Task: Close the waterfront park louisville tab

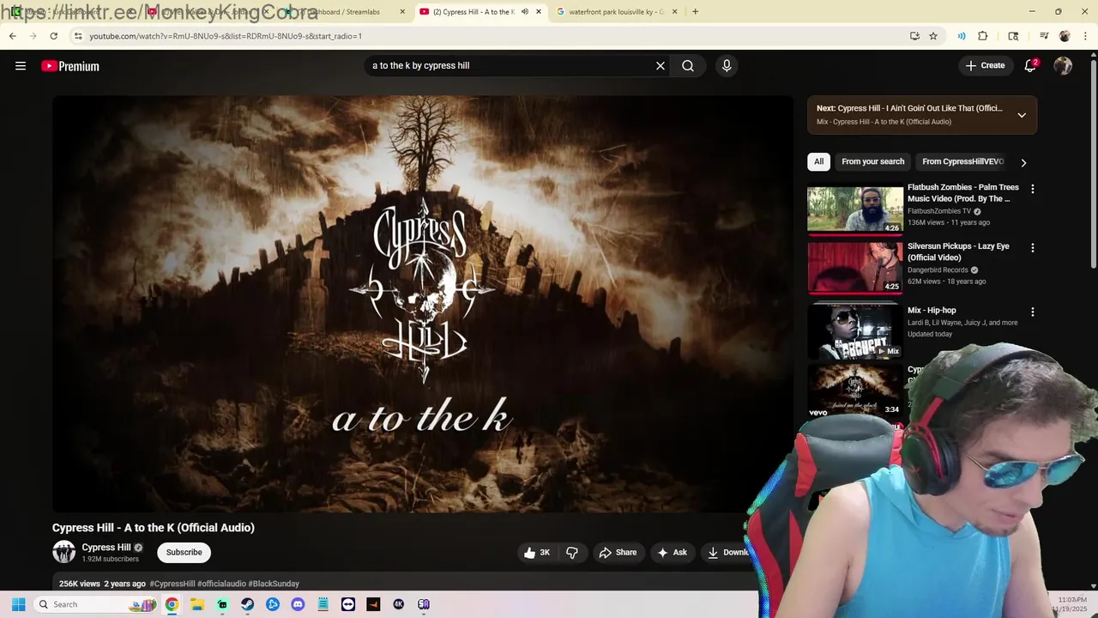Action: pos(674,12)
